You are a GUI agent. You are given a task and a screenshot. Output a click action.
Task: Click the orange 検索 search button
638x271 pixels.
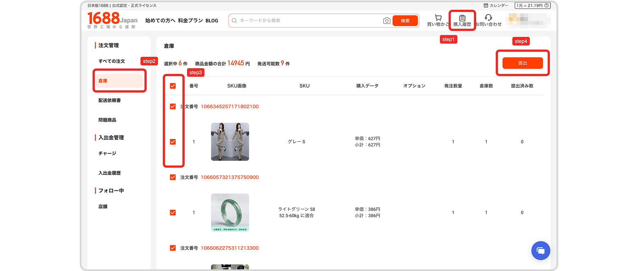click(x=405, y=21)
